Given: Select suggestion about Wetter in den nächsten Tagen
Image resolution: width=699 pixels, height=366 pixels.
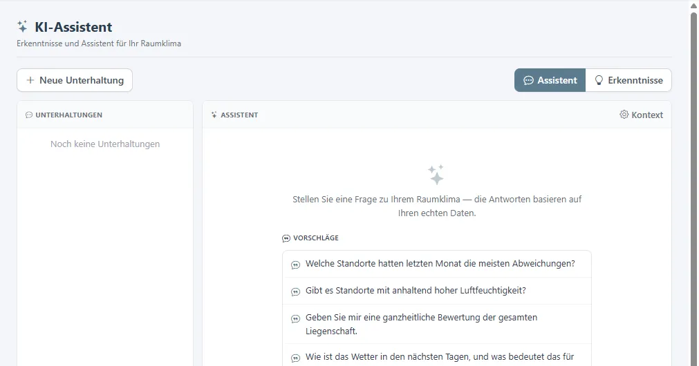Looking at the screenshot, I should pyautogui.click(x=437, y=356).
